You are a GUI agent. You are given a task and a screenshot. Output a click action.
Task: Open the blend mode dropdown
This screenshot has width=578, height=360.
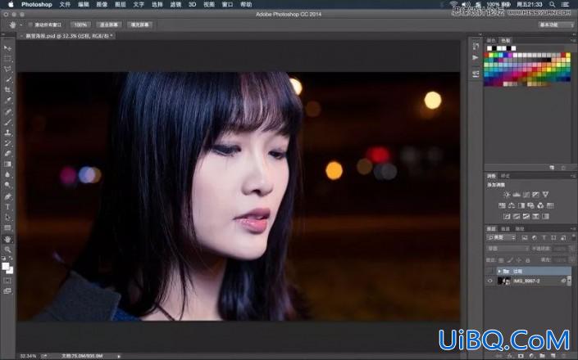pyautogui.click(x=508, y=249)
